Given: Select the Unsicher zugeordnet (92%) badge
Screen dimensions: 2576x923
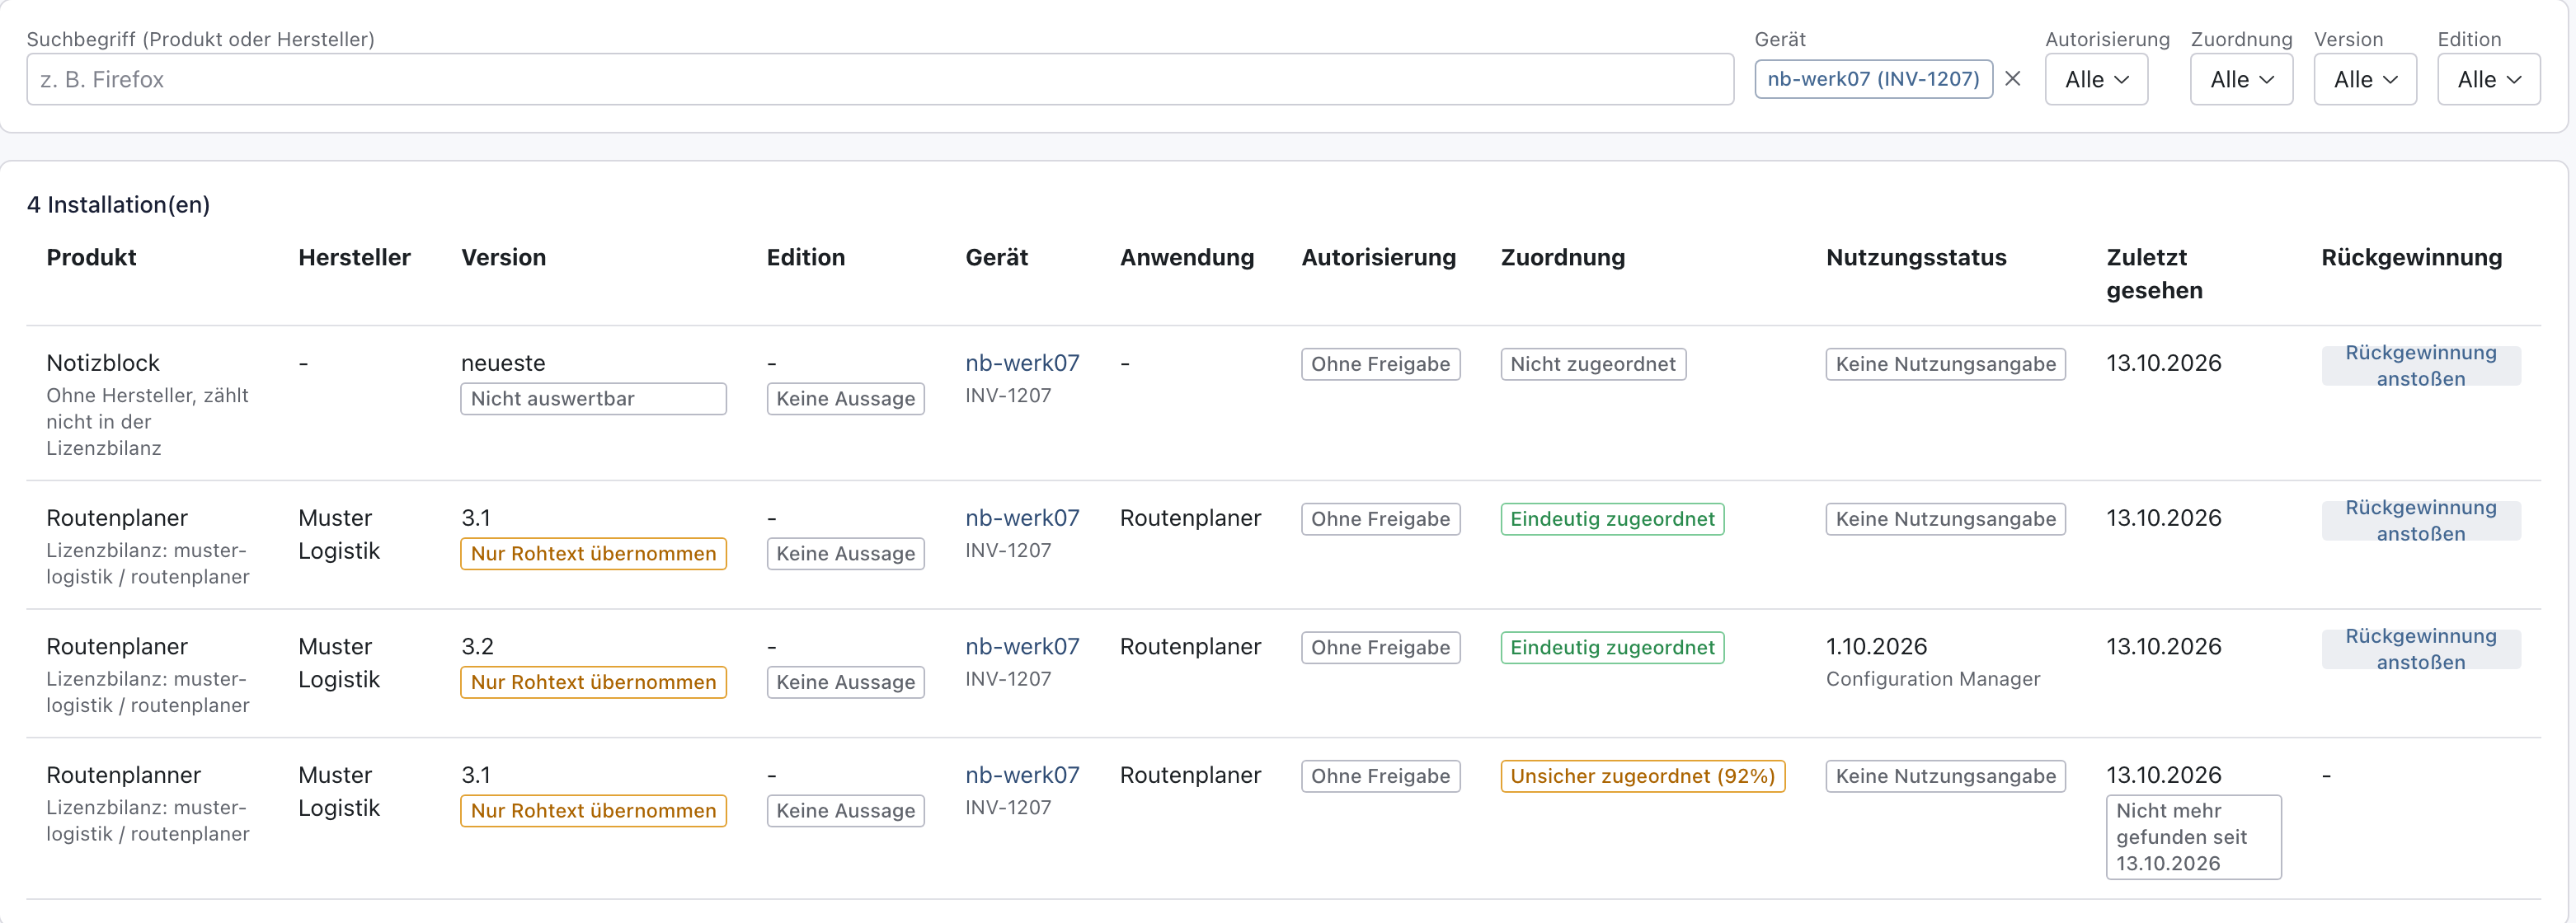Looking at the screenshot, I should click(x=1642, y=776).
